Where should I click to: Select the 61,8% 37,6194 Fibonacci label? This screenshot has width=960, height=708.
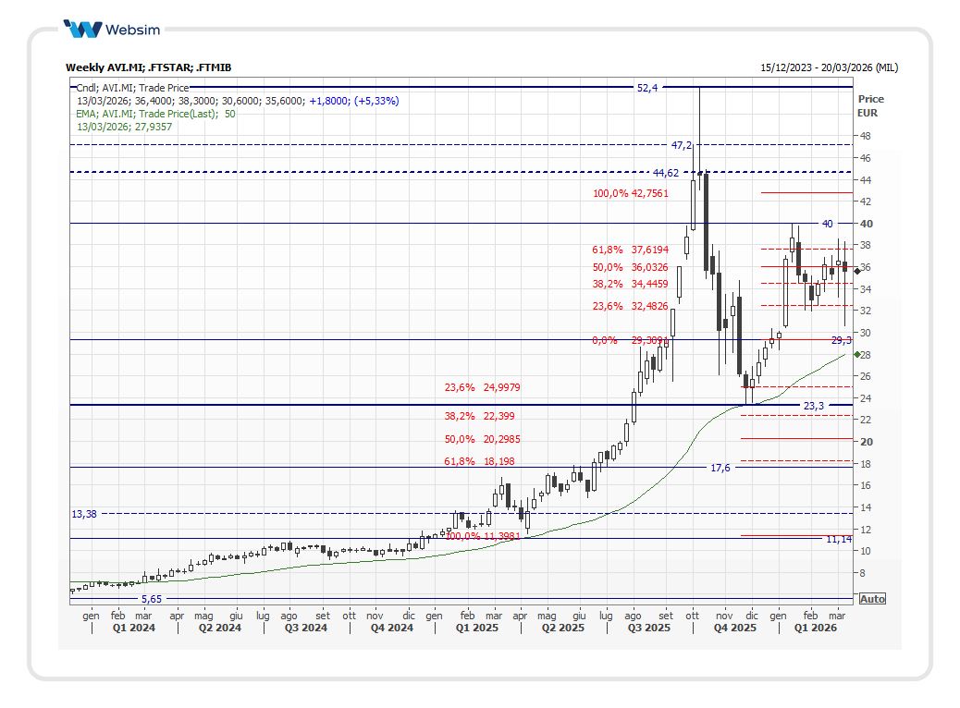point(630,250)
